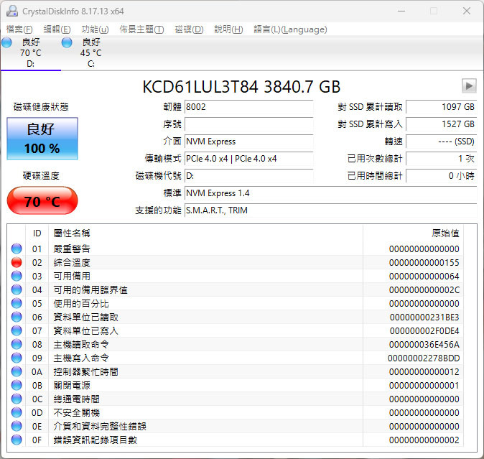Viewport: 484px width, 459px height.
Task: Click the 轉速 value ---- (SSD)
Action: coord(442,142)
